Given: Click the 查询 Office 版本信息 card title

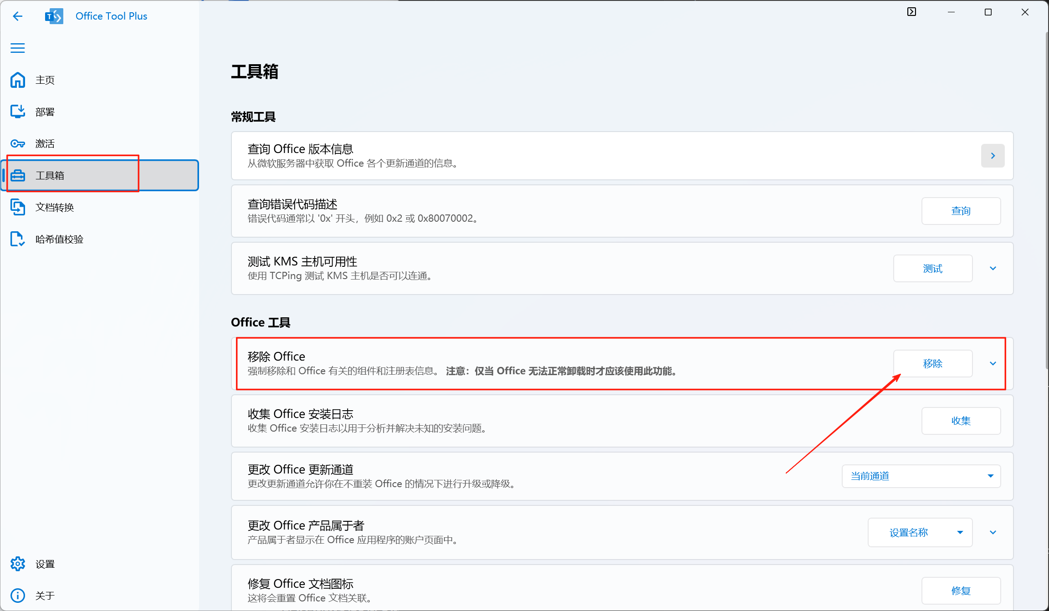Looking at the screenshot, I should 300,149.
